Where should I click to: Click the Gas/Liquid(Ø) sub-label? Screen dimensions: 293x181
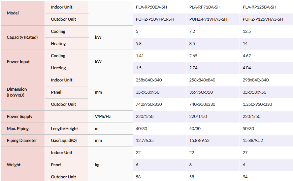(x=64, y=141)
